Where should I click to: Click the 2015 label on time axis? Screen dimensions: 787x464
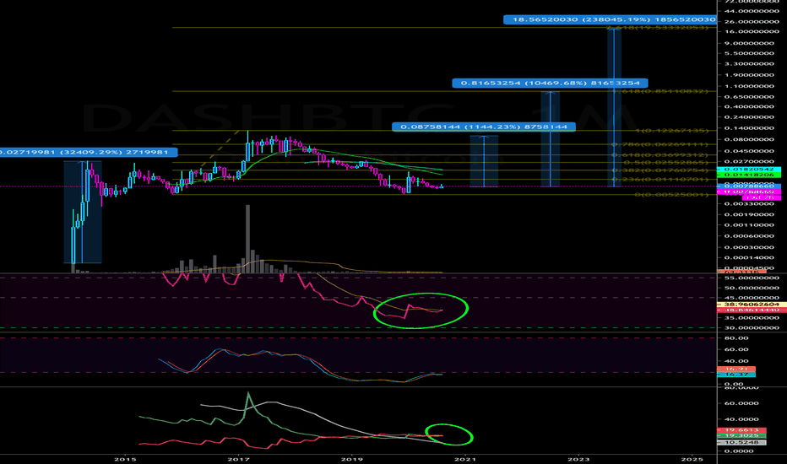click(124, 459)
